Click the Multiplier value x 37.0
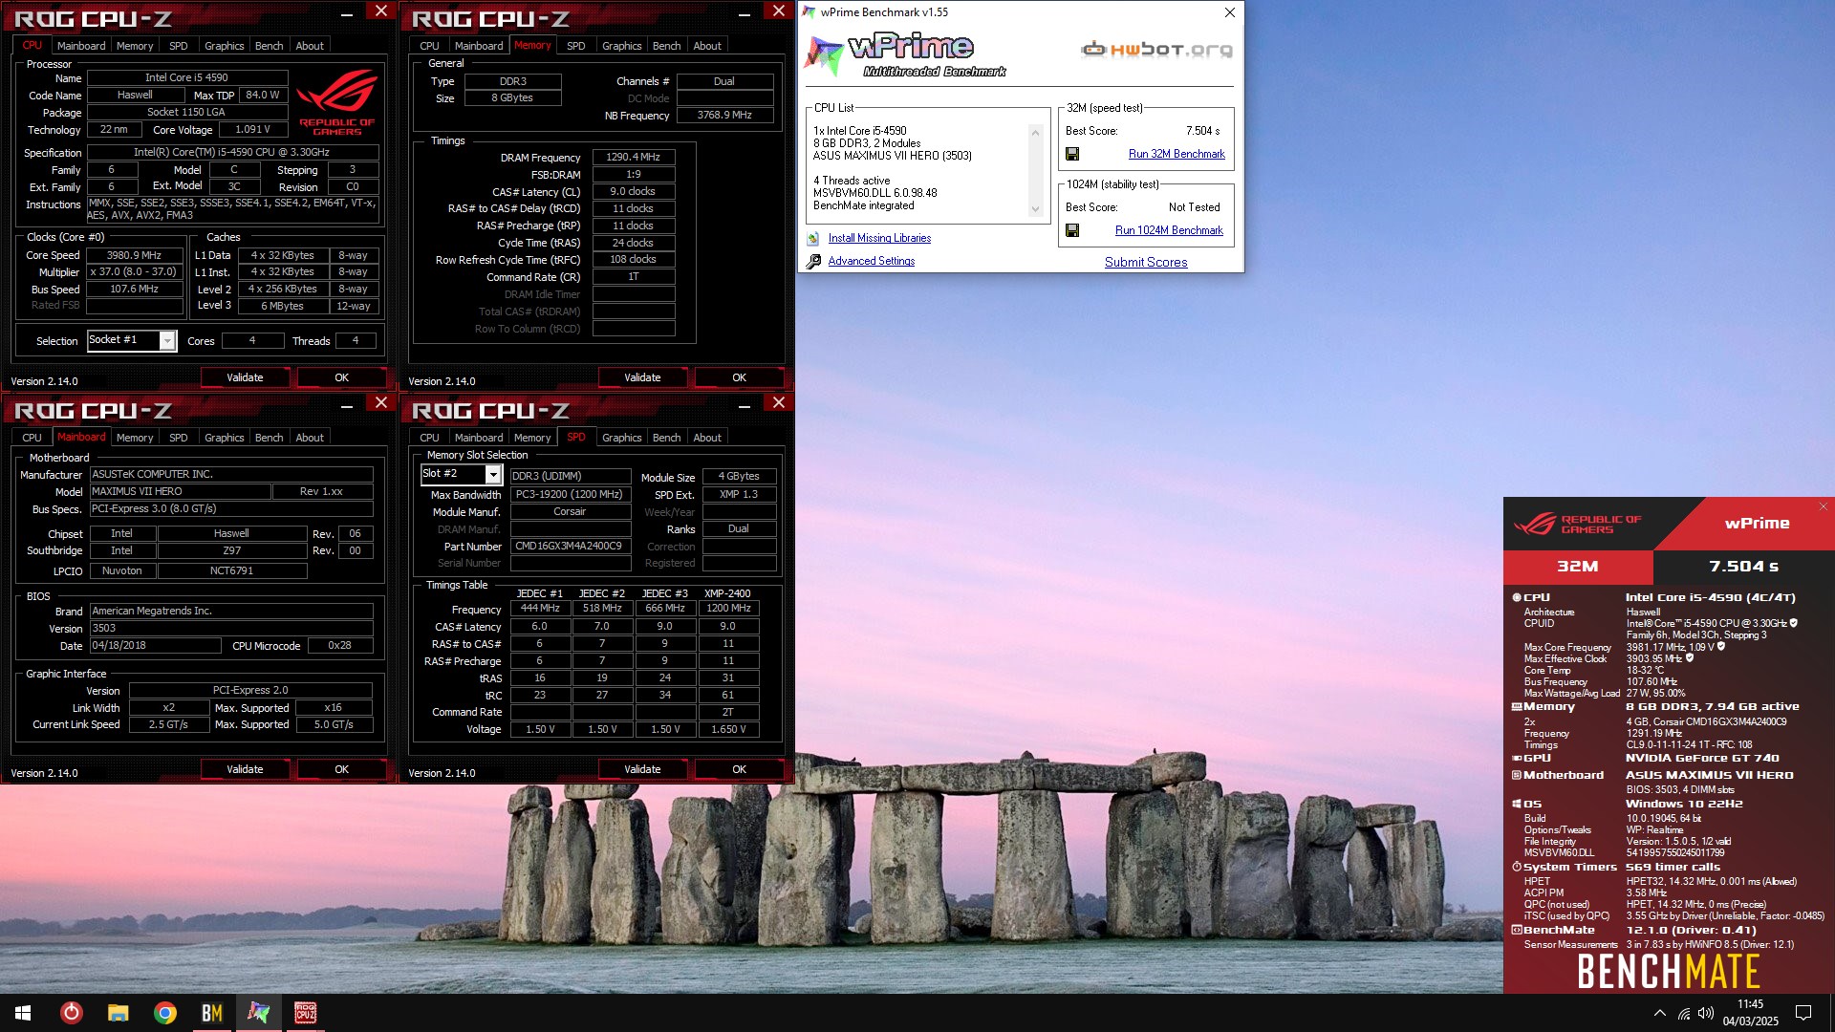 coord(135,272)
